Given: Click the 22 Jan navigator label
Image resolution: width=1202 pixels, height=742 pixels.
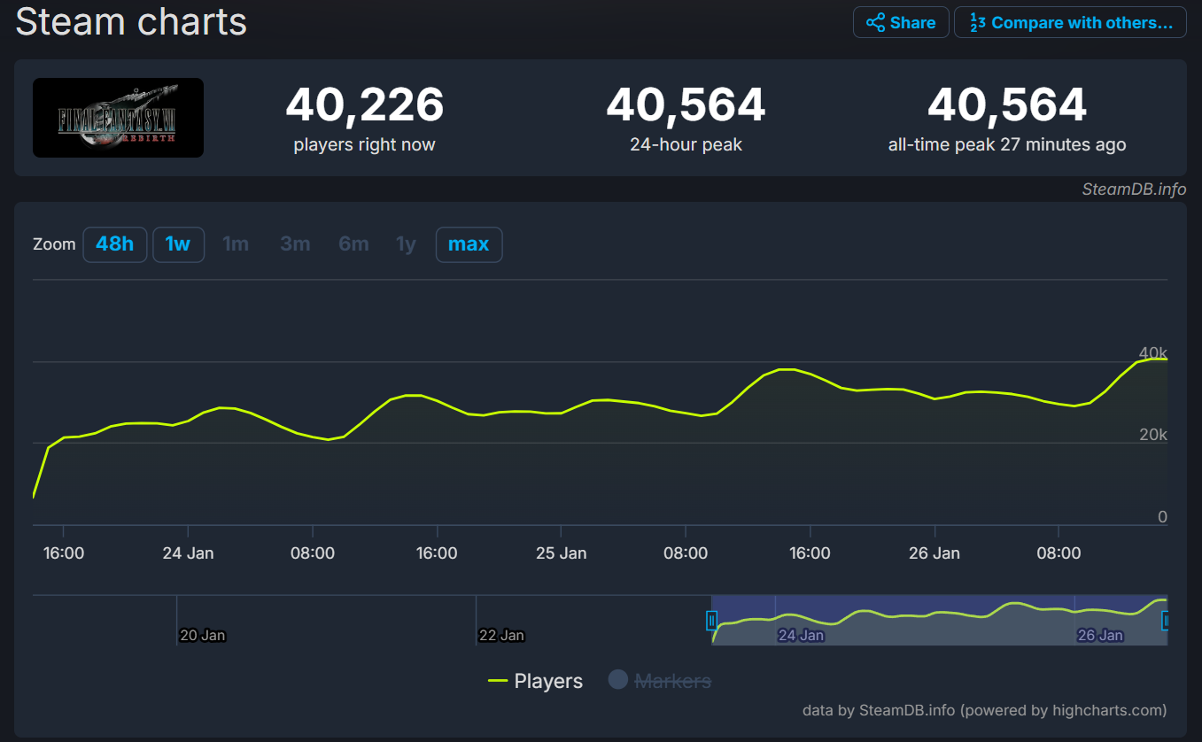Looking at the screenshot, I should pyautogui.click(x=501, y=635).
